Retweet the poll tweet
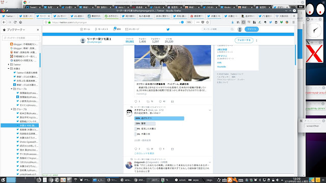Screen dimensions: 326x183 [x=148, y=149]
